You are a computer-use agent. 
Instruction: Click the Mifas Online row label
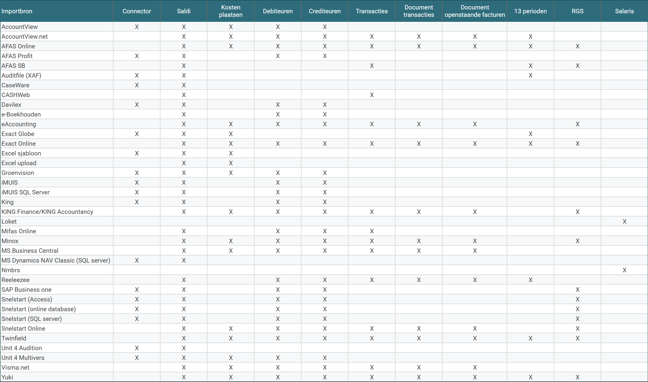[19, 231]
